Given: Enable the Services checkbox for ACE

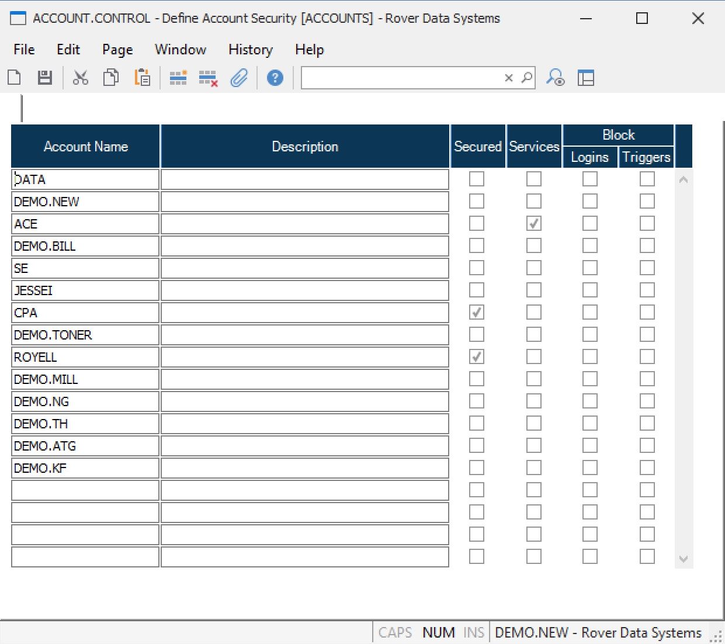Looking at the screenshot, I should [533, 223].
